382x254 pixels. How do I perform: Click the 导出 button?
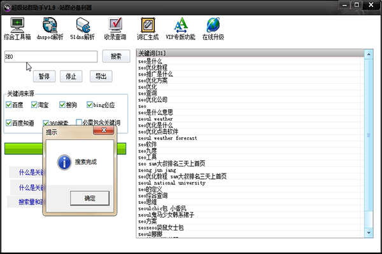coord(101,76)
